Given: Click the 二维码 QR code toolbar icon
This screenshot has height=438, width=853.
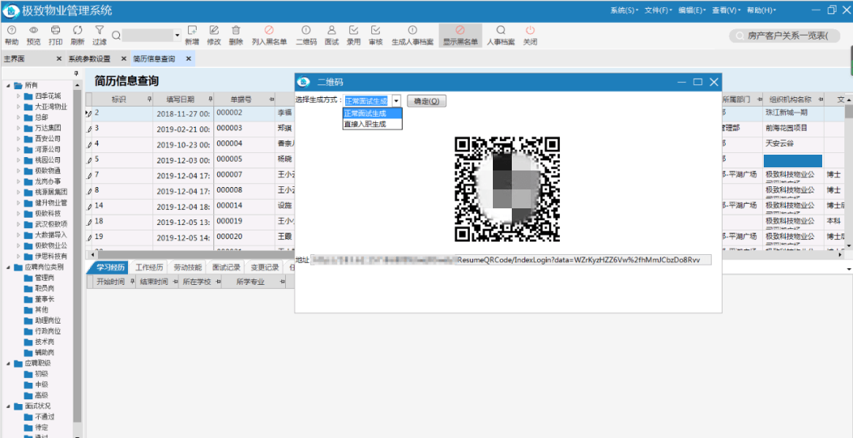Looking at the screenshot, I should (306, 31).
